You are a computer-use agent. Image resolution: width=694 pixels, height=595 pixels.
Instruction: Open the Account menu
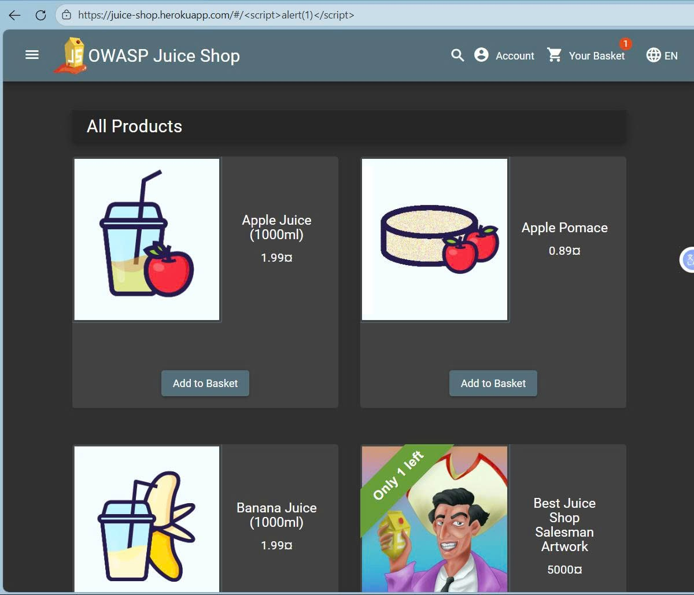click(504, 55)
